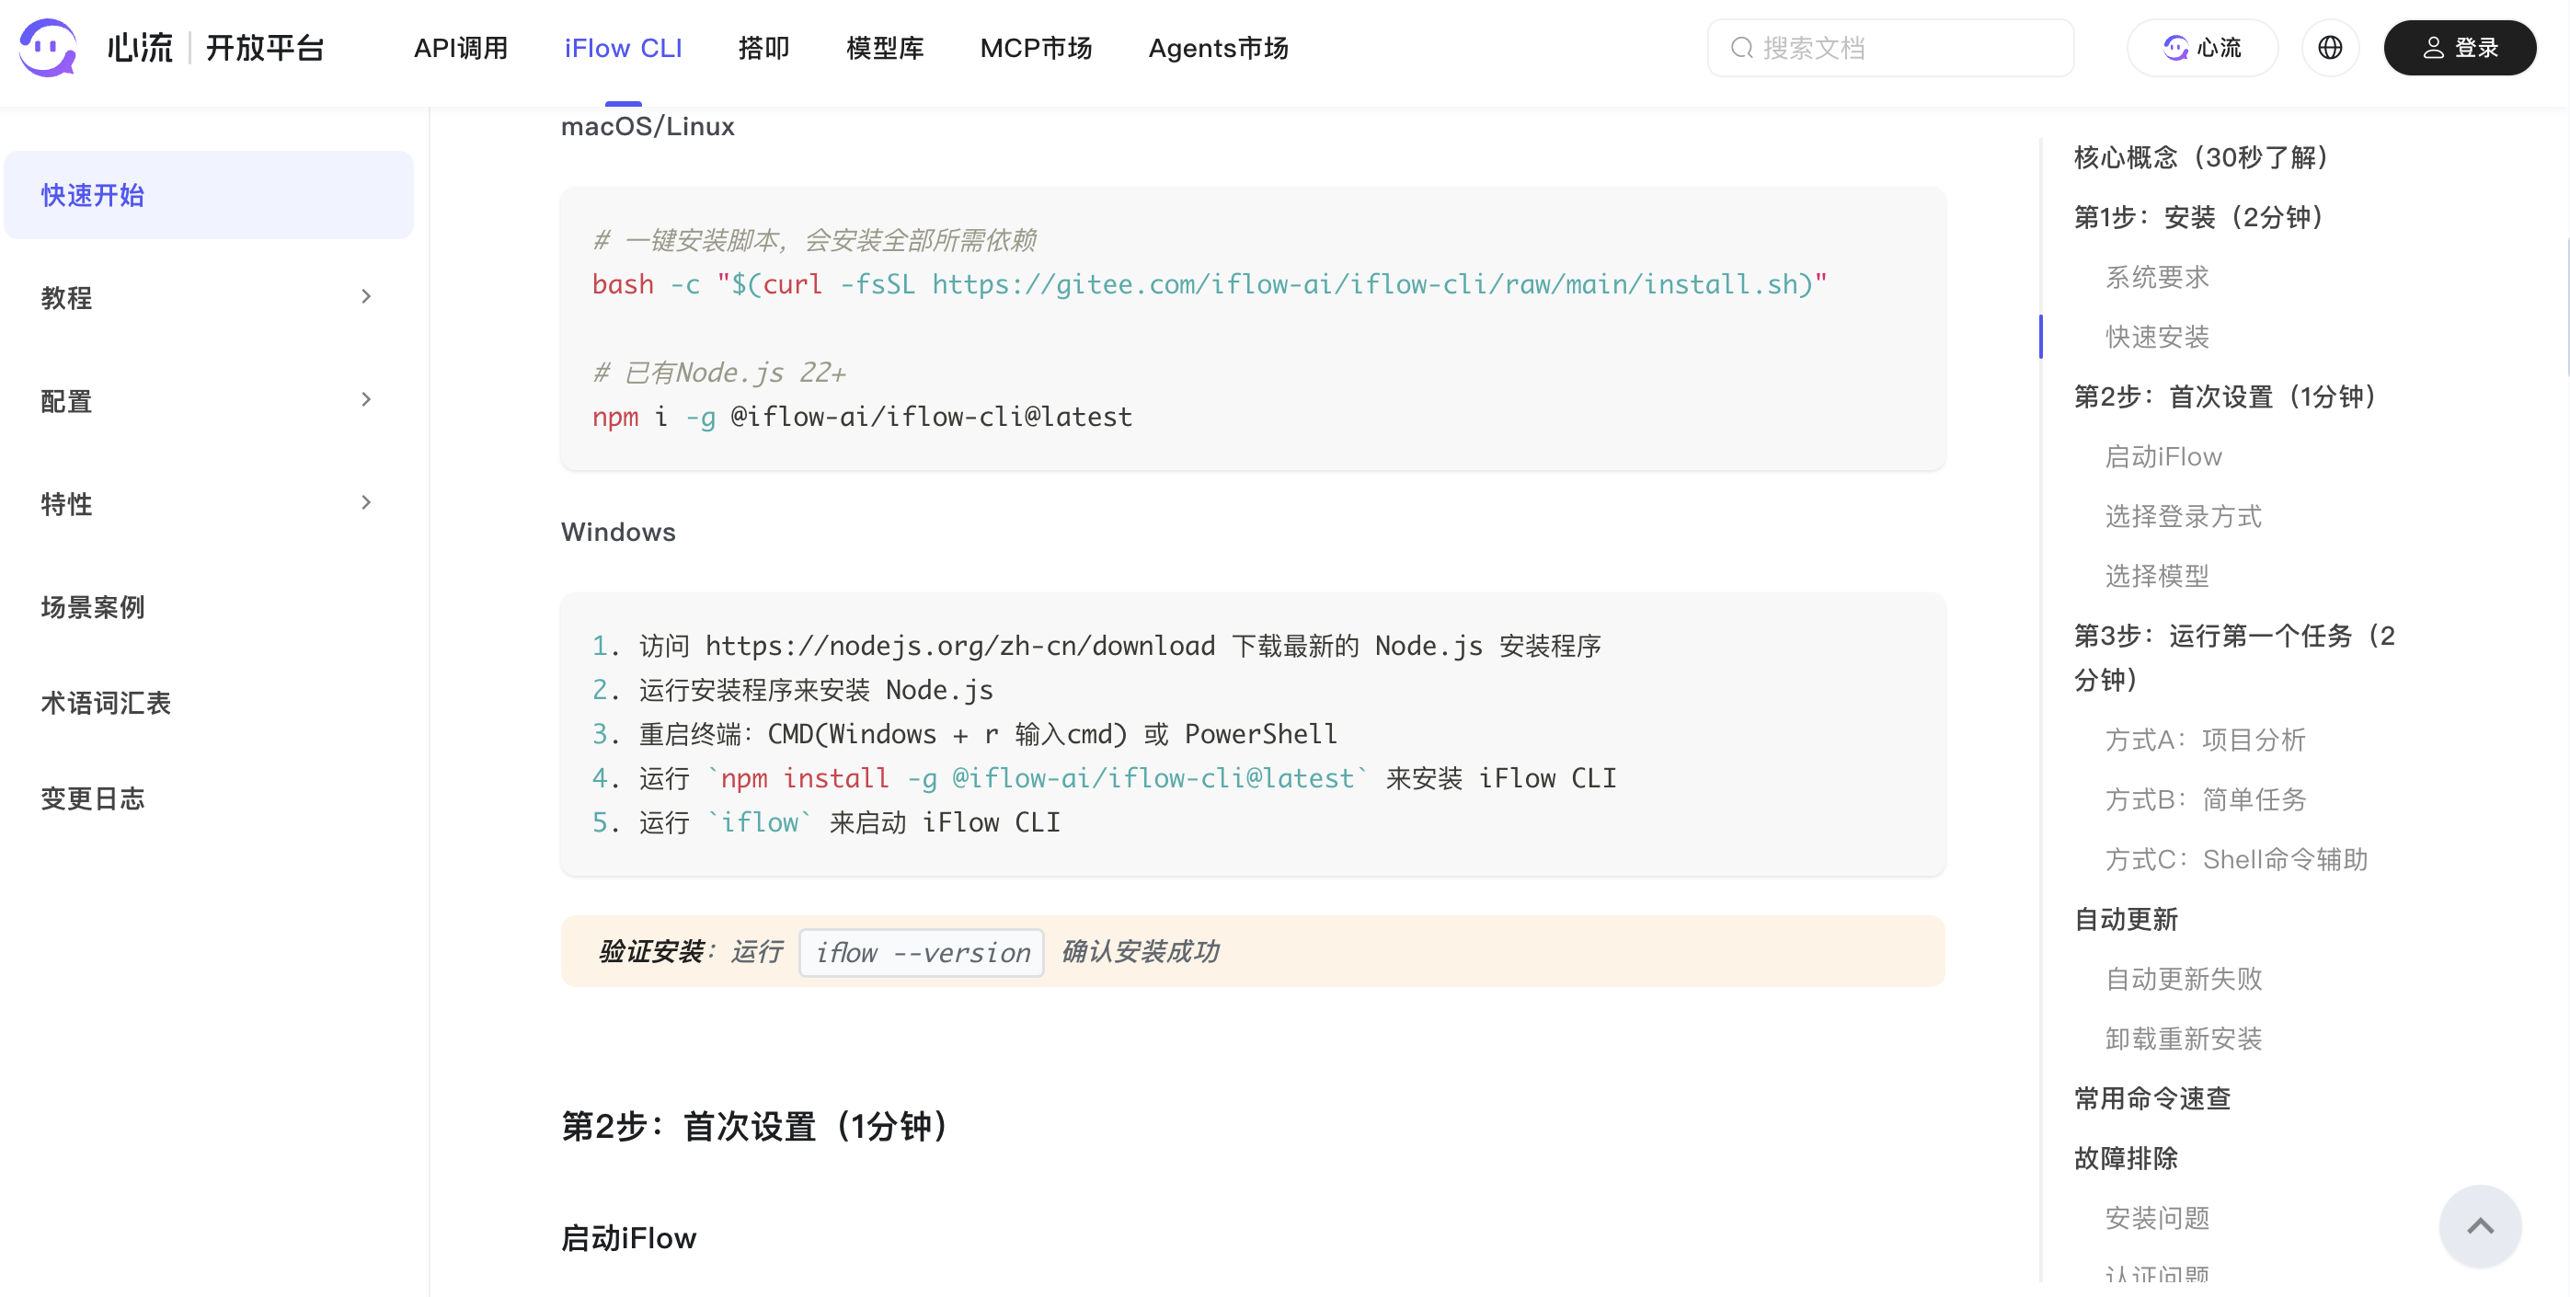Open the MCP市场 nav tab
The image size is (2570, 1297).
[x=1036, y=48]
